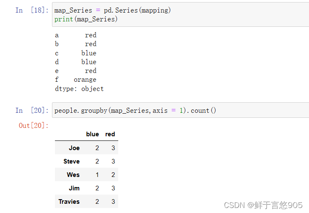
Task: Select the Joe row label
Action: 74,148
